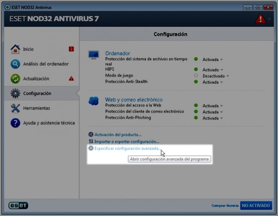
Task: Minimize the ESET NOD32 Antivirus window
Action: click(x=248, y=7)
